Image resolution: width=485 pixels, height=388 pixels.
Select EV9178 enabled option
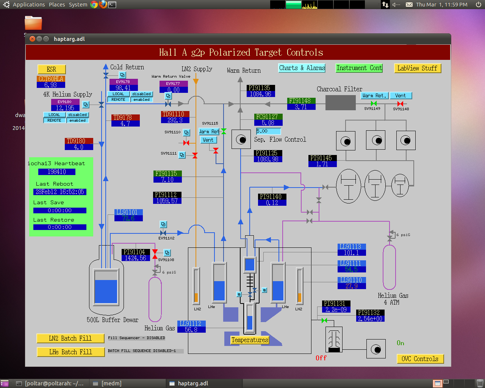click(142, 100)
